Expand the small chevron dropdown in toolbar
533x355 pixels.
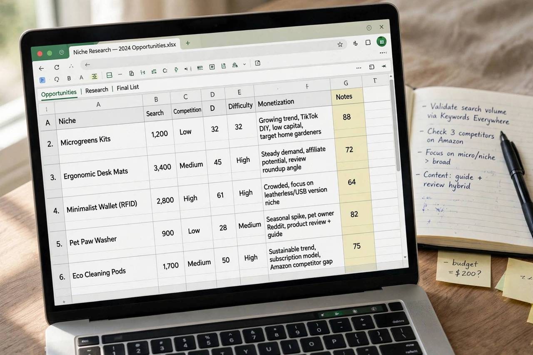[244, 65]
